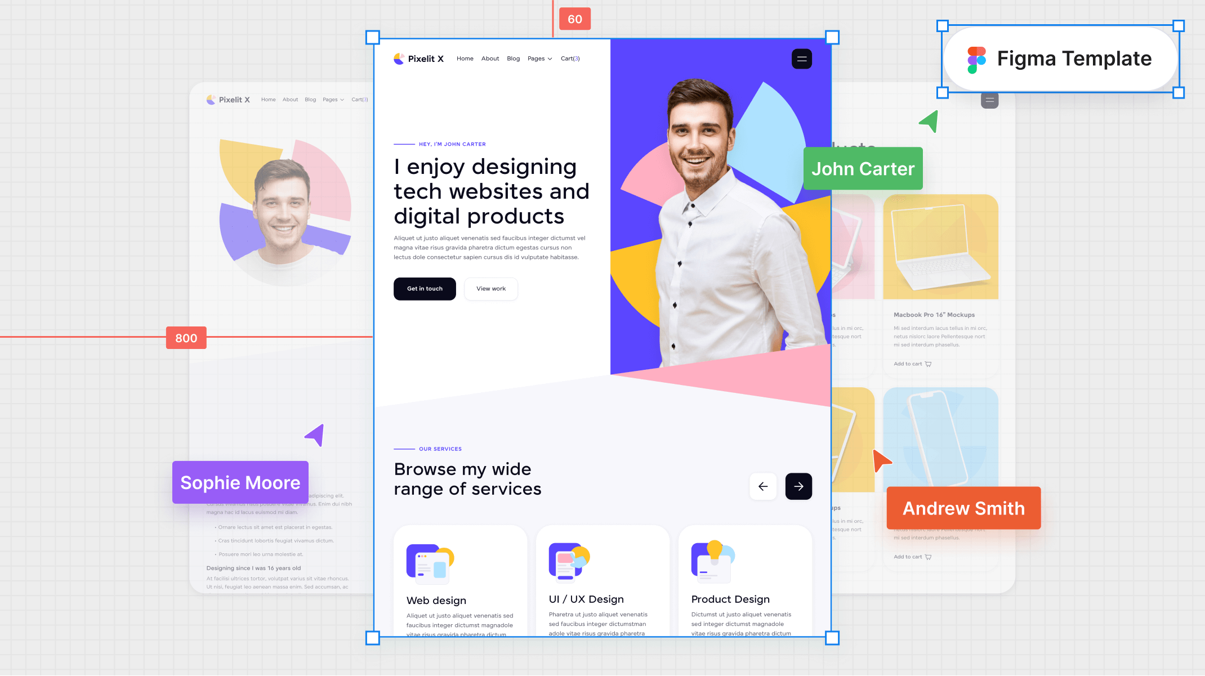
Task: Click the 60 spacing measurement marker
Action: (574, 18)
